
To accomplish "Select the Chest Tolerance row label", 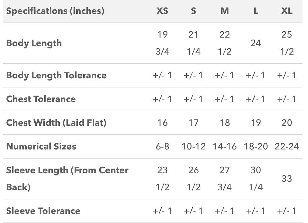I will [41, 99].
